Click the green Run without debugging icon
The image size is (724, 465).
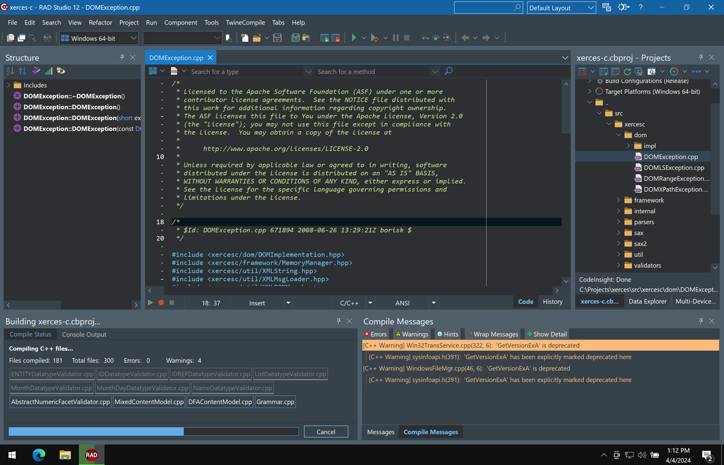354,38
